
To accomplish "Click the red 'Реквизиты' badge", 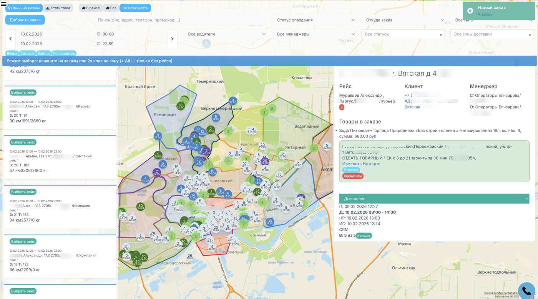I will [x=352, y=176].
